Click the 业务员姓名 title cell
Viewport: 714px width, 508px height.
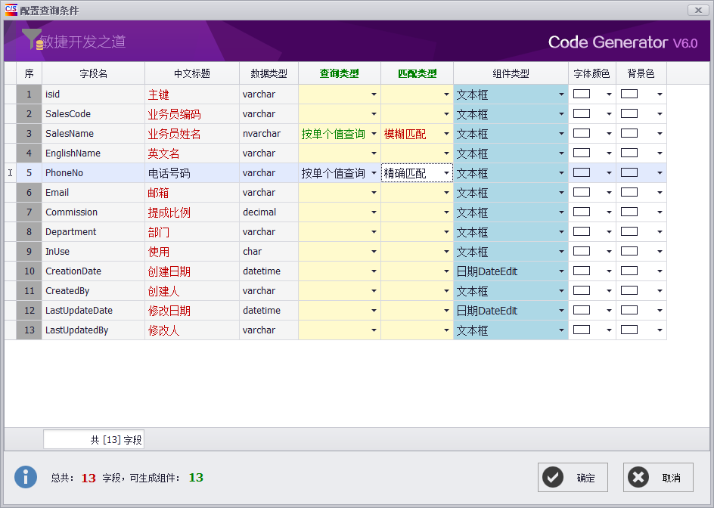(x=192, y=133)
